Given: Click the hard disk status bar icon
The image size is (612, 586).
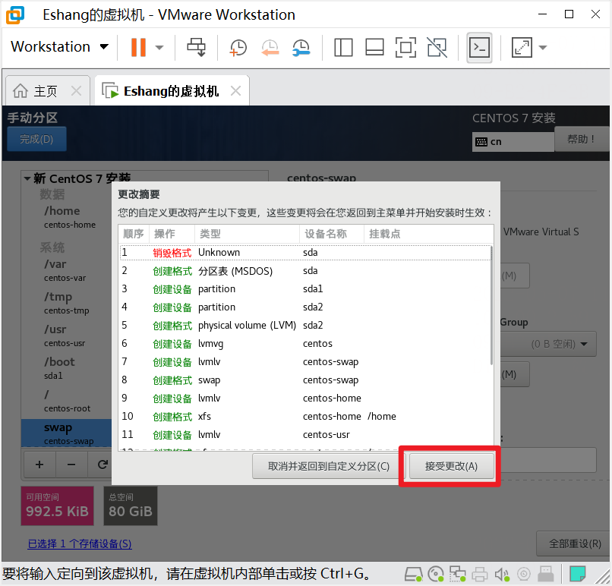Looking at the screenshot, I should coord(413,574).
